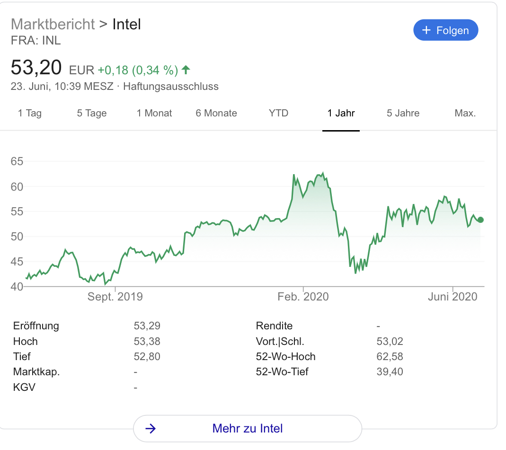
Task: Click the February 2020 chart peak
Action: (x=322, y=174)
